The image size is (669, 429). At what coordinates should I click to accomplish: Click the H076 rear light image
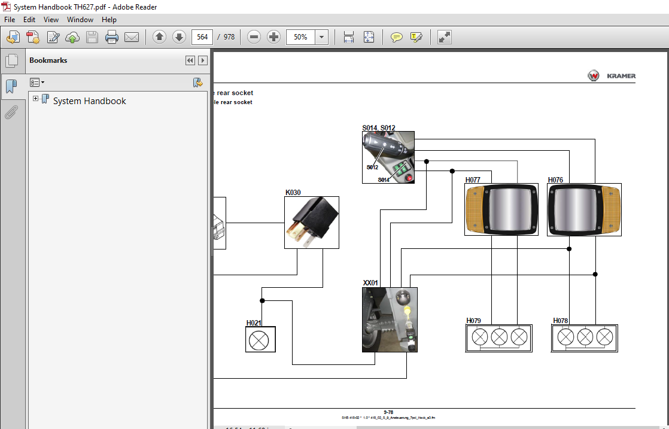tap(584, 209)
